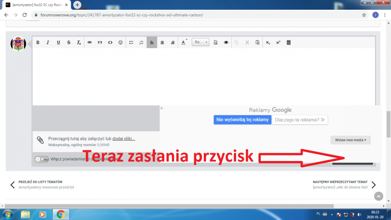This screenshot has width=391, height=220.
Task: Open the emoticon picker
Action: click(x=120, y=43)
